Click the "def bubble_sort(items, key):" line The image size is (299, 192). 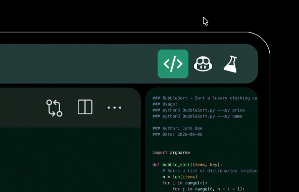tap(187, 165)
